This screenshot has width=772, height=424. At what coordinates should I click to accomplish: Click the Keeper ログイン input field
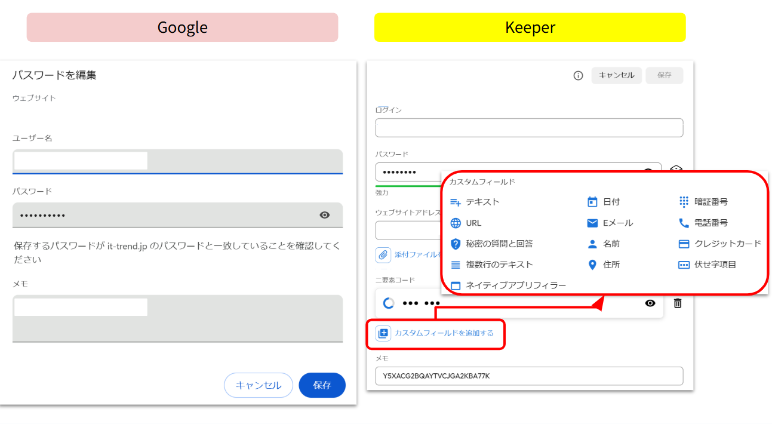[529, 128]
